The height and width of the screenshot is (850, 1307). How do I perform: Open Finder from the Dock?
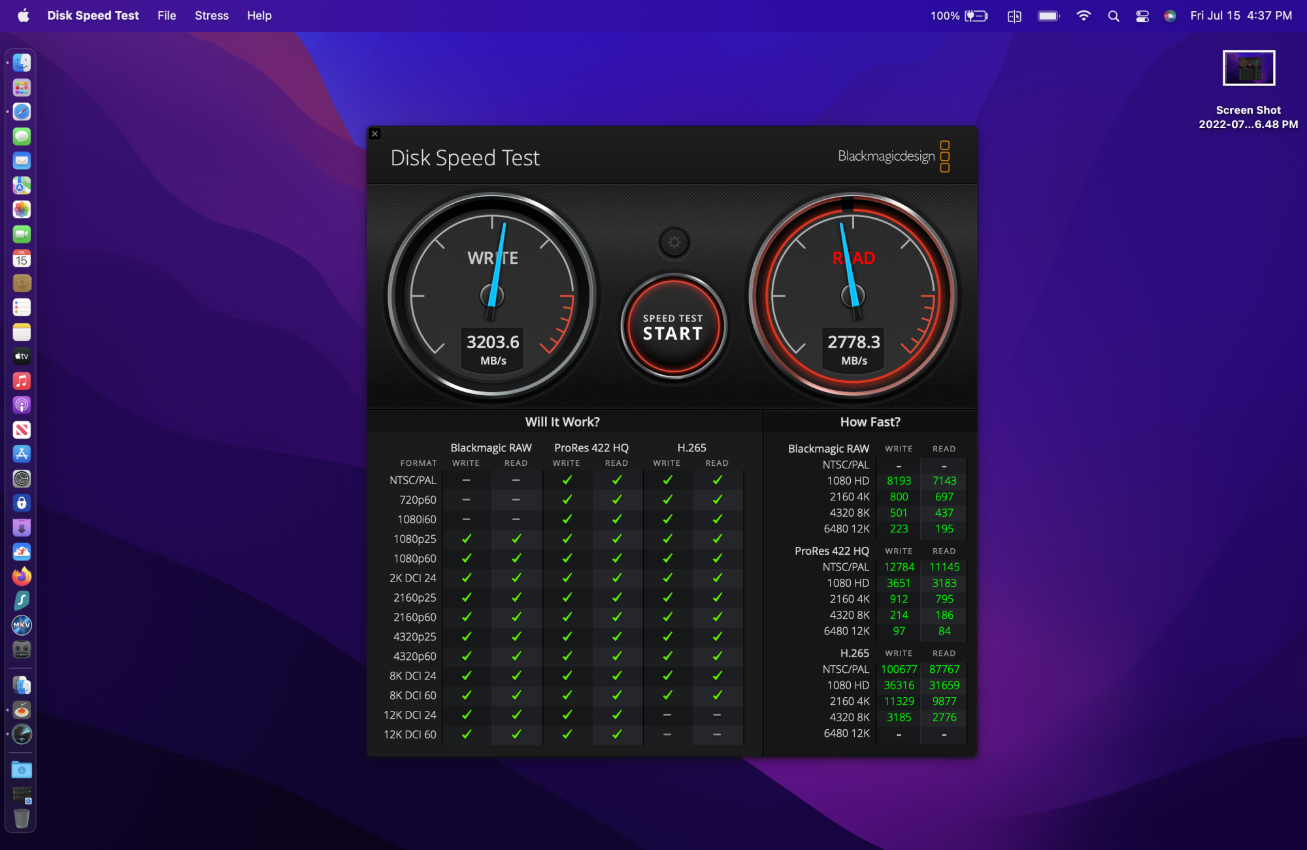pos(22,63)
